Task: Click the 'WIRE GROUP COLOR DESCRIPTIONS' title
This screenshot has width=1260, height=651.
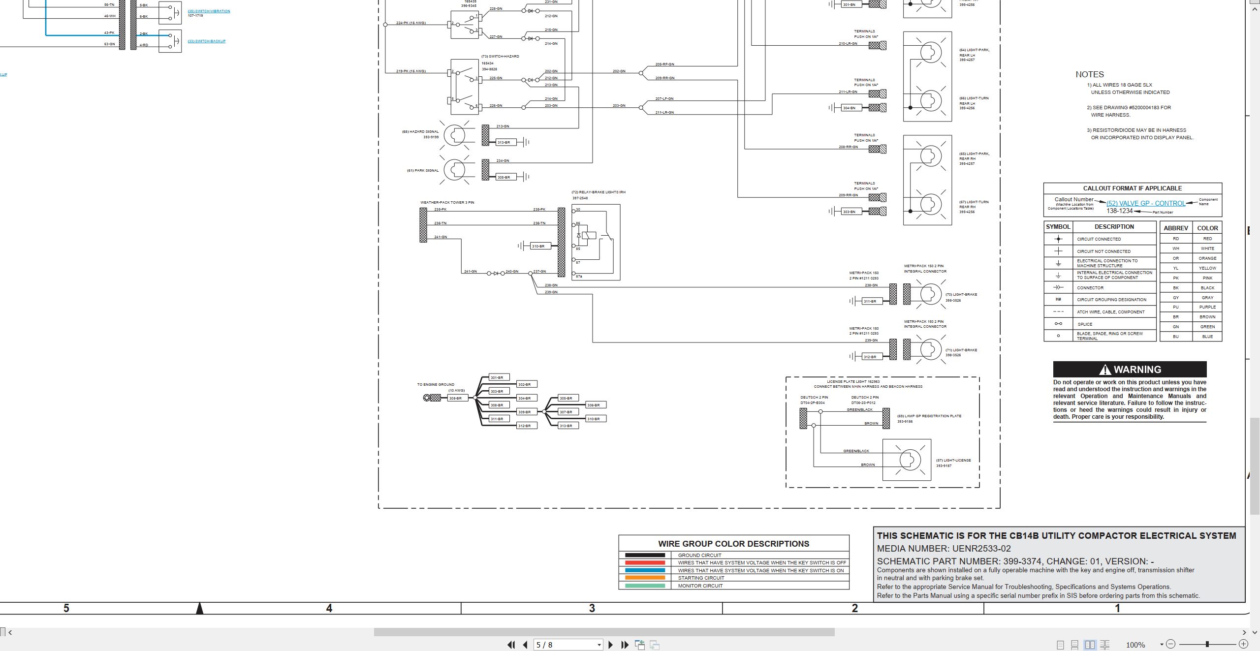Action: click(x=733, y=544)
